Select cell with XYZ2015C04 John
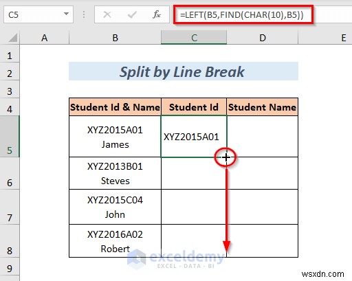The height and width of the screenshot is (281, 352). (x=115, y=207)
